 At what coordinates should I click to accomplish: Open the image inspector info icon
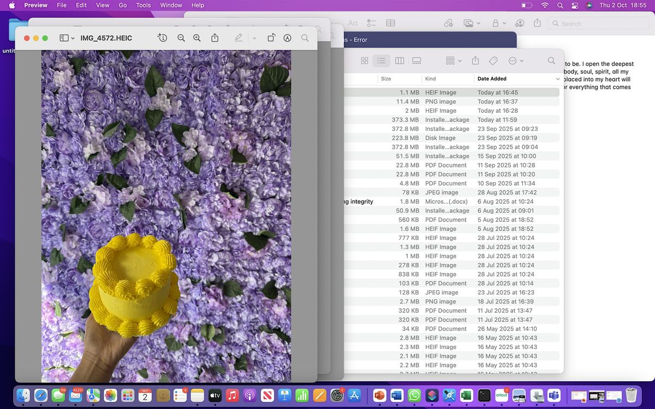(x=162, y=38)
